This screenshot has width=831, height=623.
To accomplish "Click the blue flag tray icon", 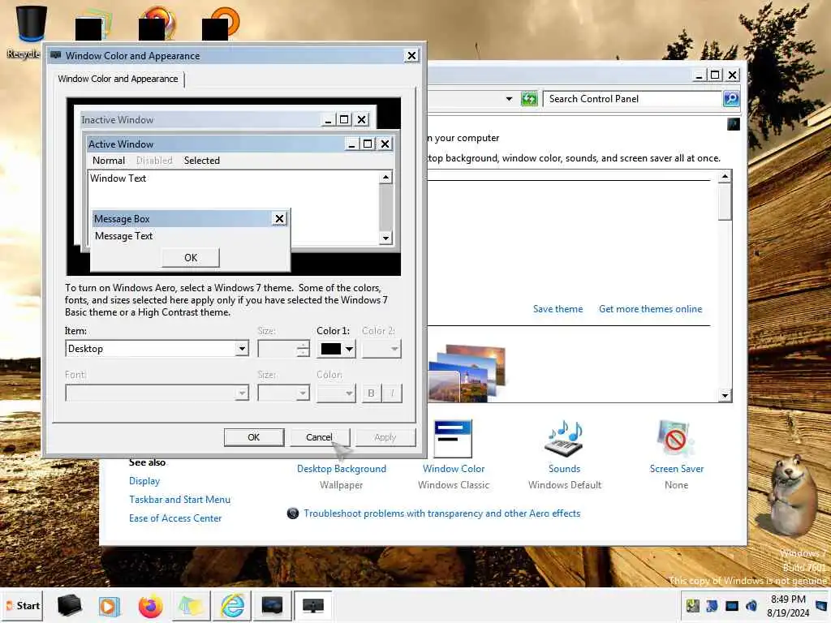I will pos(713,605).
